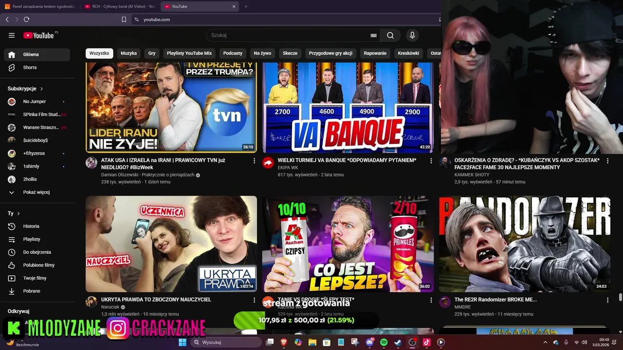Open options menu for UKRYTA PRAWDA video

pyautogui.click(x=254, y=300)
